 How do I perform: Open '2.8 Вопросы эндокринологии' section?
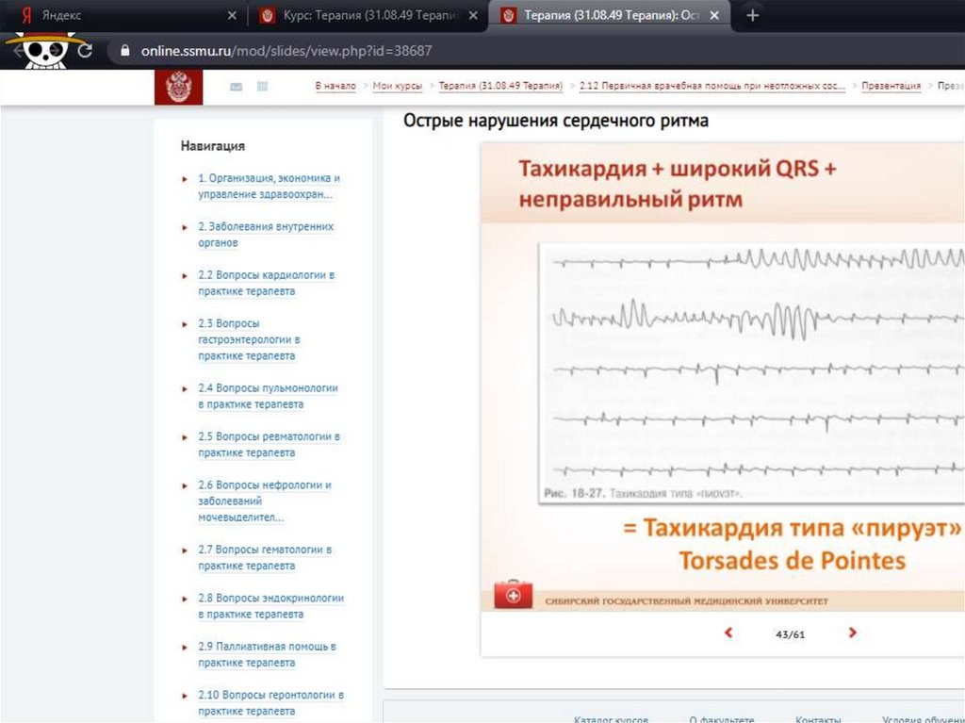point(270,606)
